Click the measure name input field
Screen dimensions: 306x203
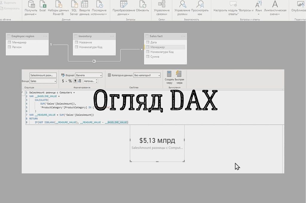(43, 75)
